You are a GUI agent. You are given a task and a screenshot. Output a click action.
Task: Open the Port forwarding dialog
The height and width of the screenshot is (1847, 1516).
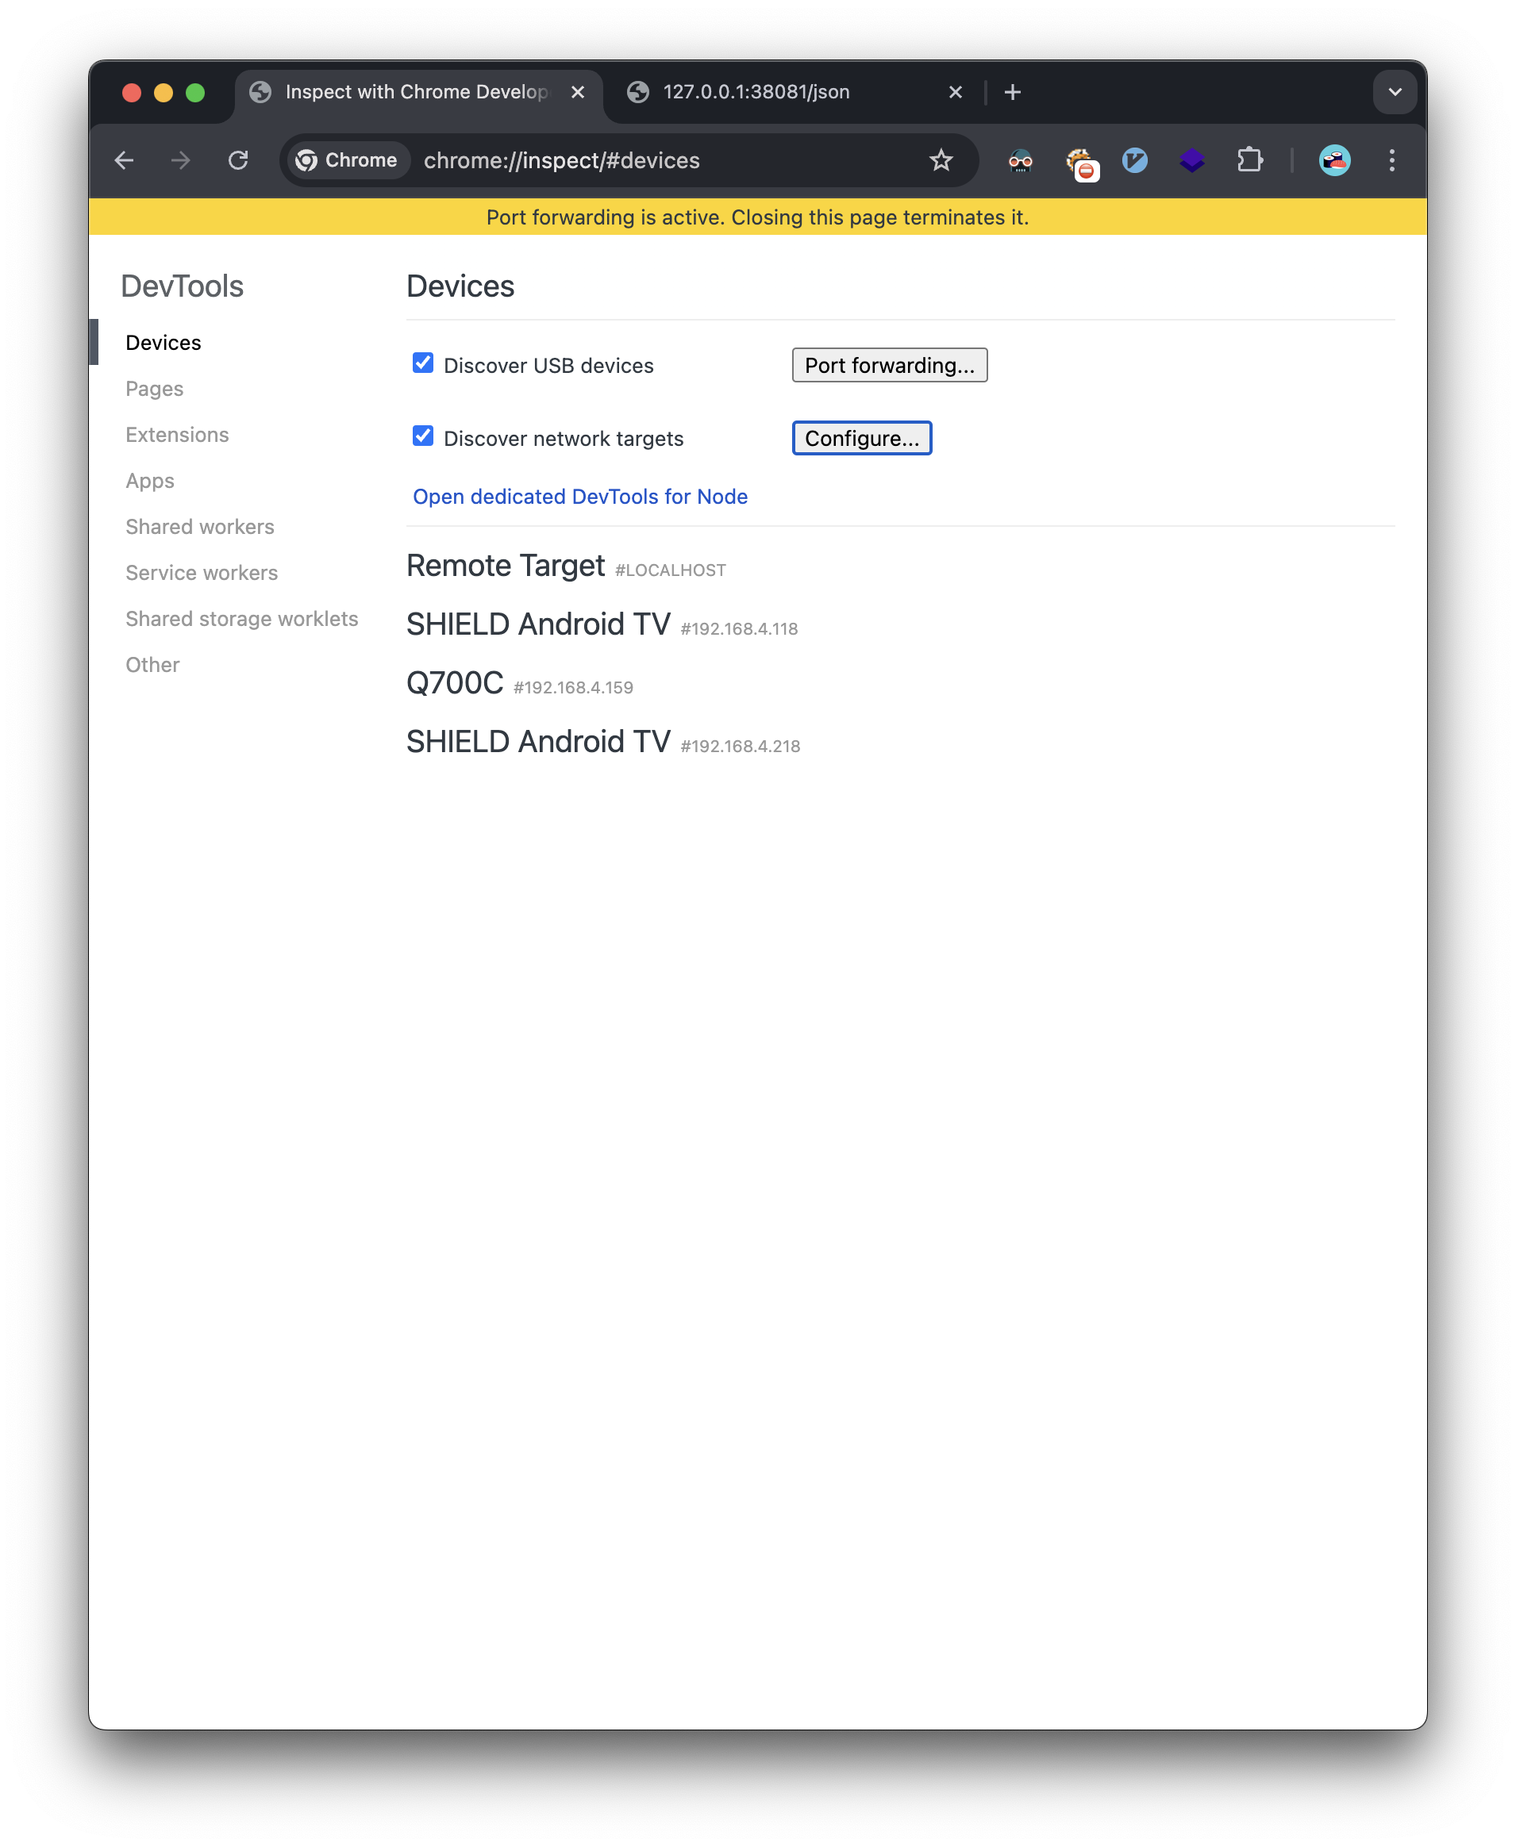[889, 365]
